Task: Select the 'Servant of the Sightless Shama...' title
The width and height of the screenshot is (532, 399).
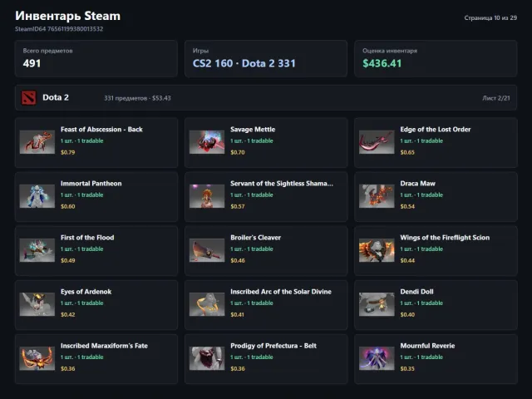Action: click(x=282, y=184)
